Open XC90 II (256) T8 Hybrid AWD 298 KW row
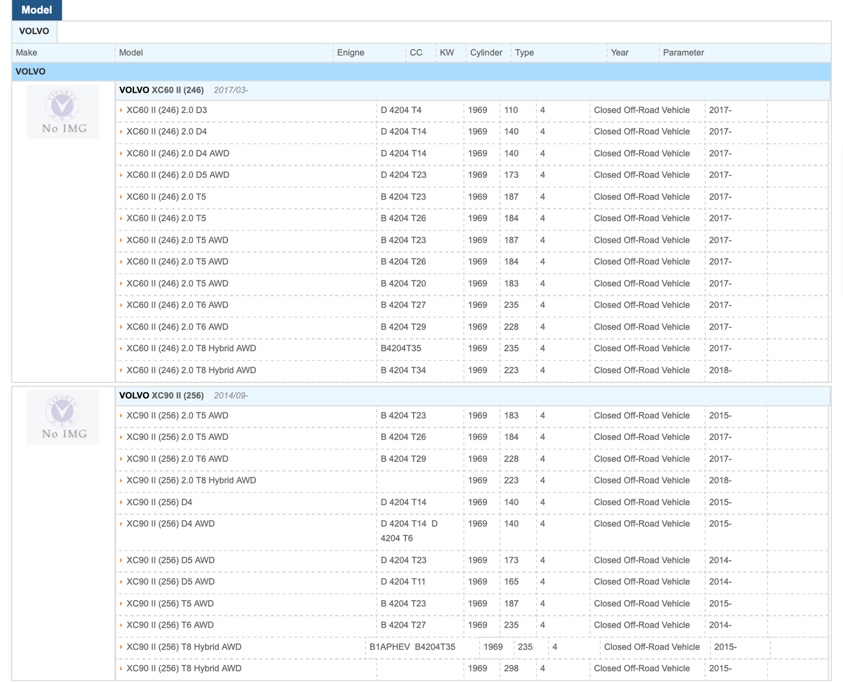This screenshot has width=843, height=683. (x=472, y=668)
